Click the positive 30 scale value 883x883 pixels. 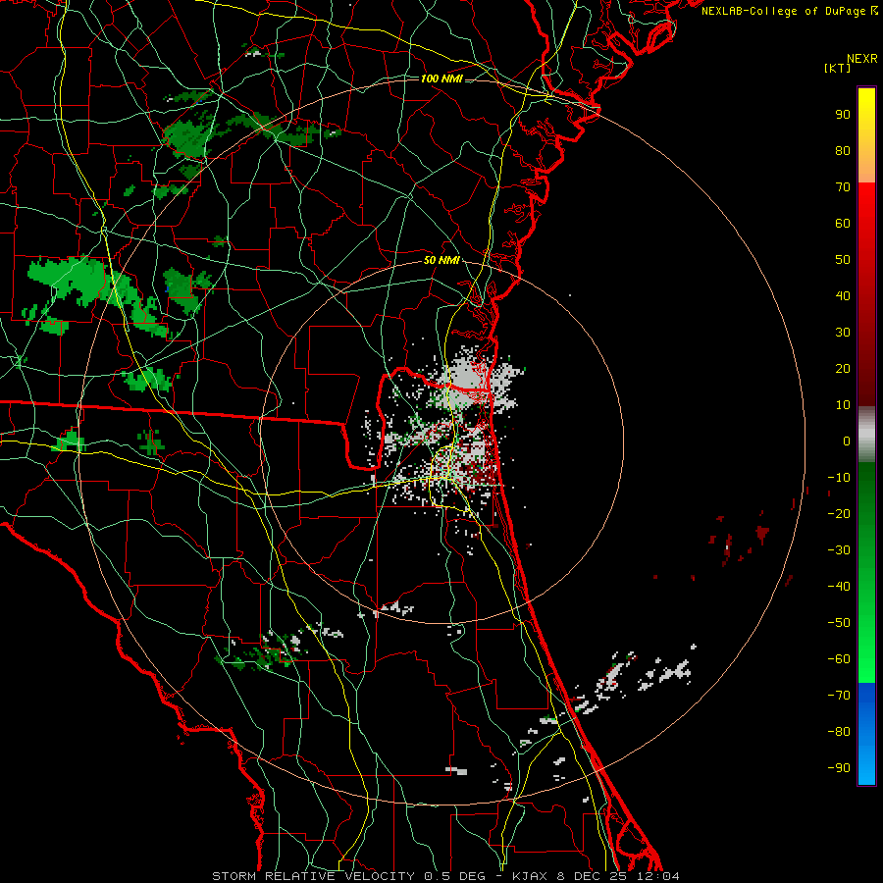(x=843, y=333)
